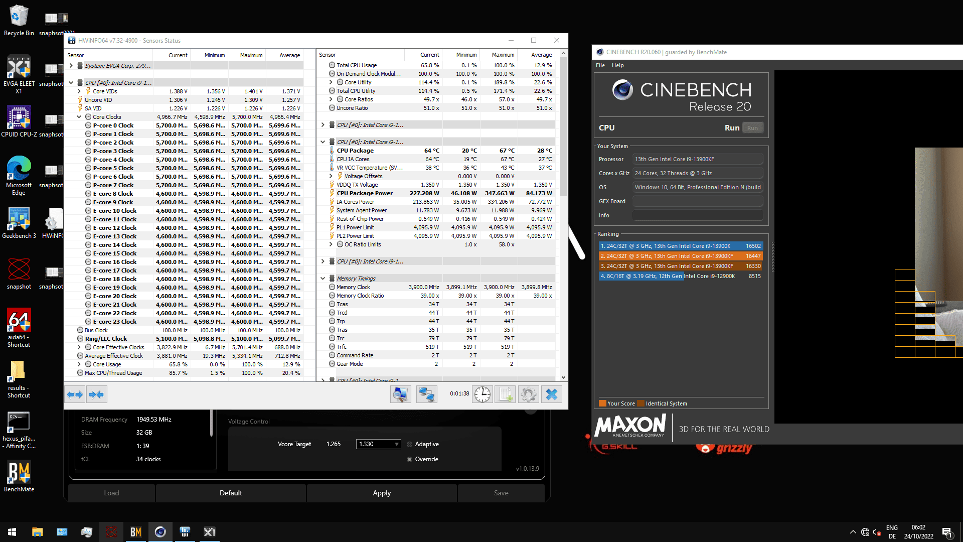This screenshot has height=542, width=963.
Task: Click the HWiNFO clock reset icon
Action: tap(482, 394)
